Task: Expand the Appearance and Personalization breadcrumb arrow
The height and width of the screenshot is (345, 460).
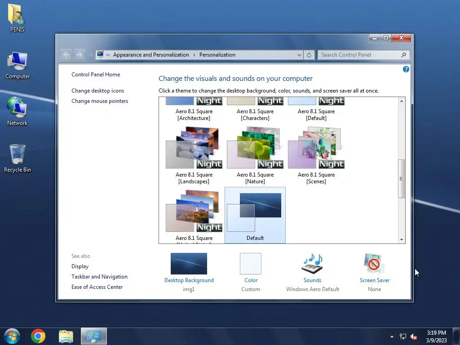Action: pos(194,55)
